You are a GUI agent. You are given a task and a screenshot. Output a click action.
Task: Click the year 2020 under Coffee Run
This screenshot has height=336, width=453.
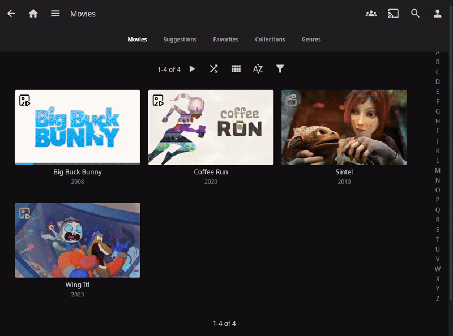[211, 182]
